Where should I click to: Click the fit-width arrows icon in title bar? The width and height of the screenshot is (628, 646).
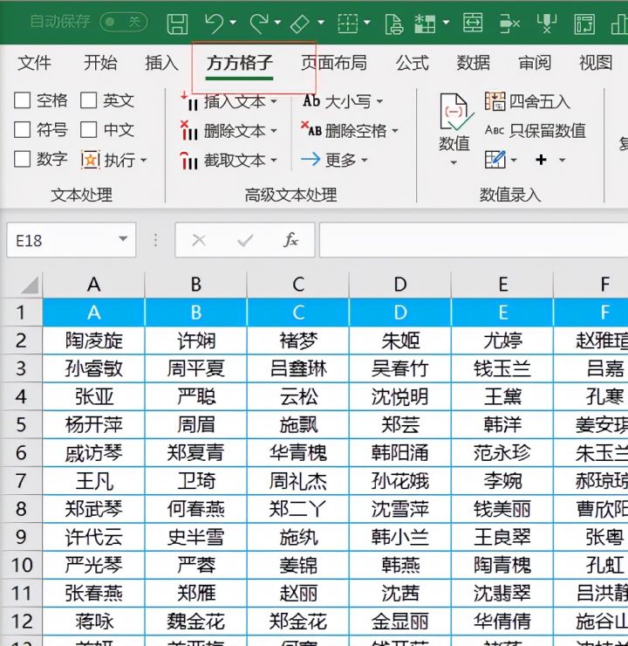pos(473,23)
